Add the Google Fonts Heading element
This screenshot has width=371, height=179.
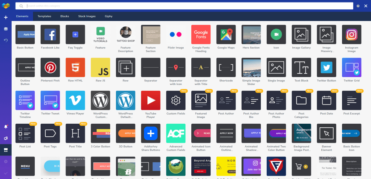pos(201,34)
